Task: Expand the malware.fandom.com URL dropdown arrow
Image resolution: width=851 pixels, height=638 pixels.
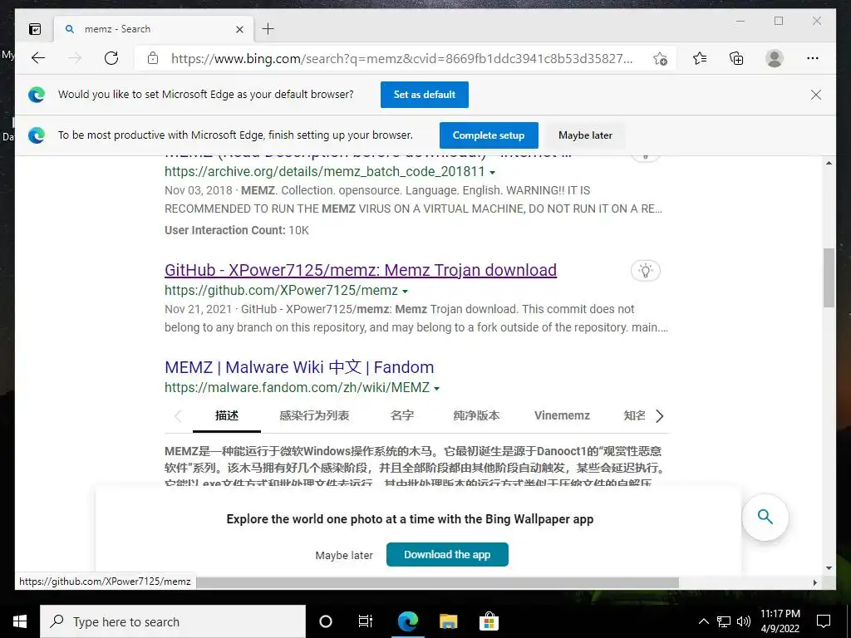Action: coord(437,389)
